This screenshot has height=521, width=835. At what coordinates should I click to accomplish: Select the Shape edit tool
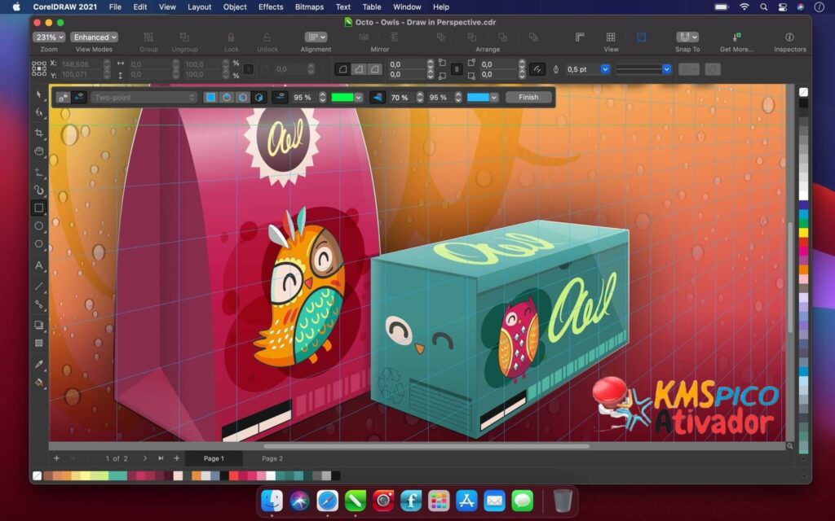[39, 112]
